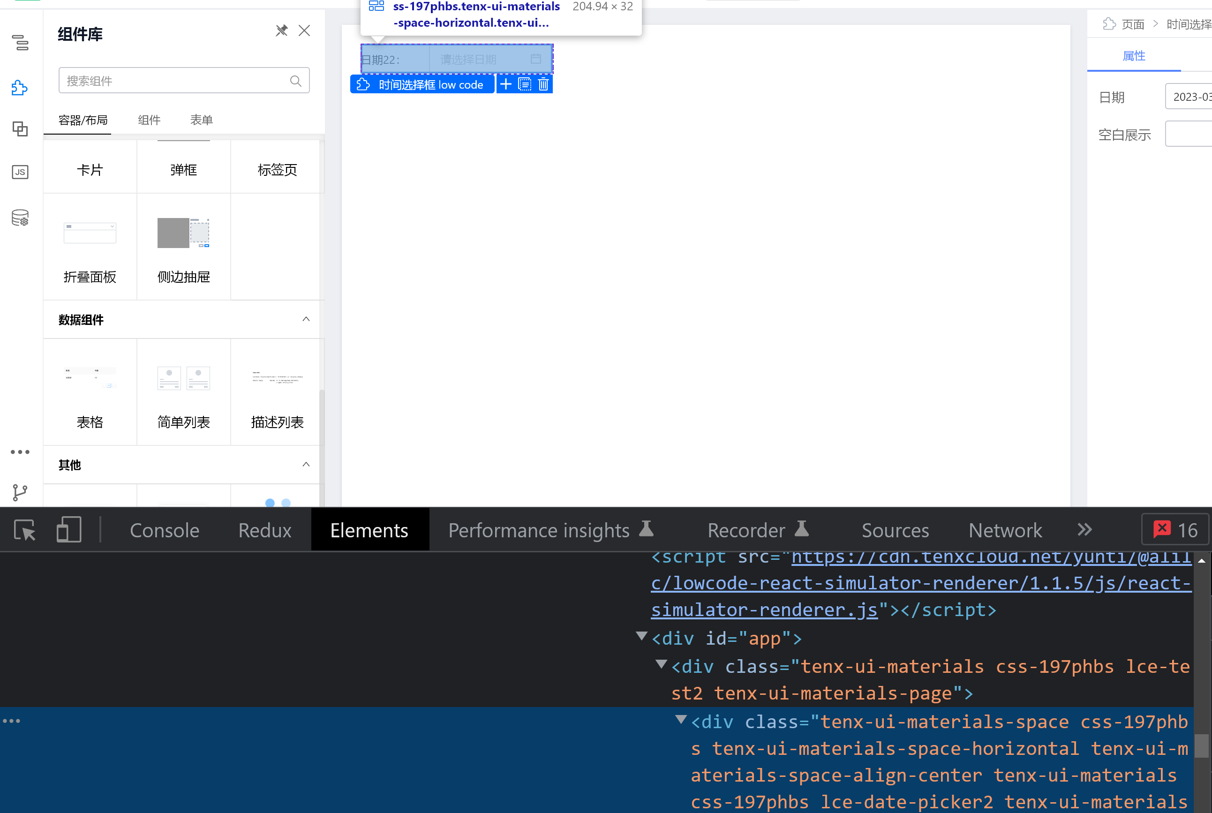Click the ellipsis beside the selected DOM row
This screenshot has height=813, width=1212.
11,721
